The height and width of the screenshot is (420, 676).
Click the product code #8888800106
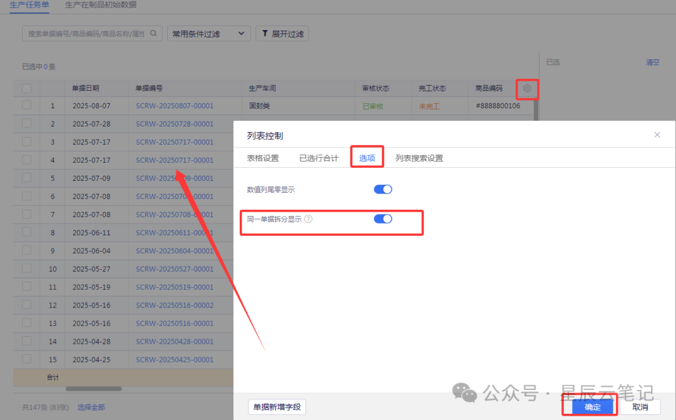498,106
